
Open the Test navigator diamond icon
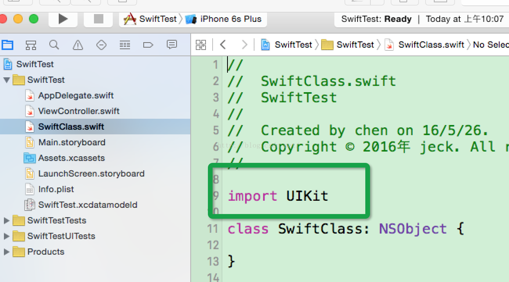[101, 45]
